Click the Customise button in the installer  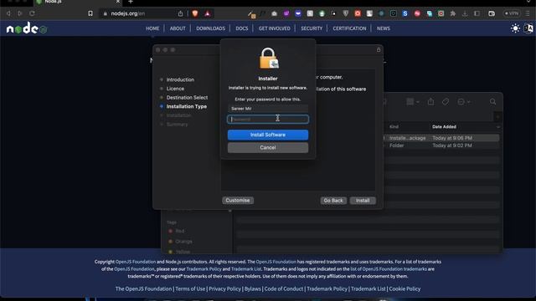click(238, 201)
